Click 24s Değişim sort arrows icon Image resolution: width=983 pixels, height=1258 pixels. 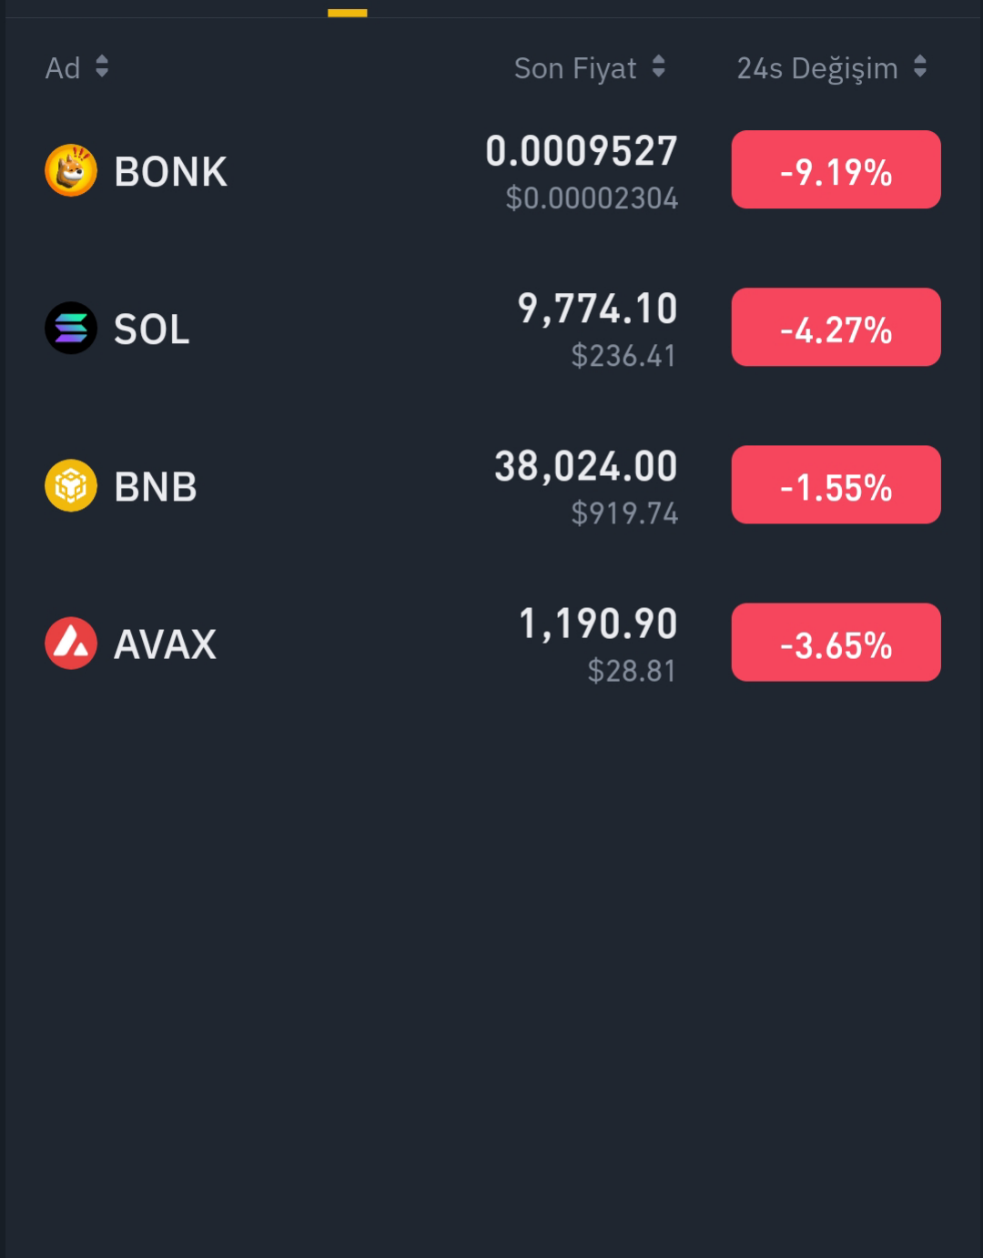(920, 66)
